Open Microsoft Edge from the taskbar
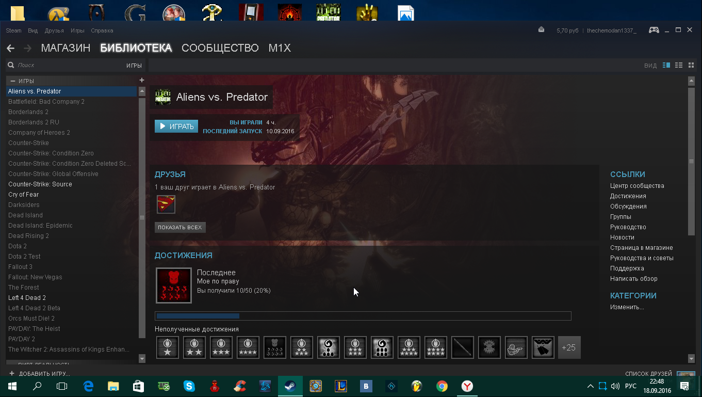This screenshot has height=397, width=702. [88, 386]
